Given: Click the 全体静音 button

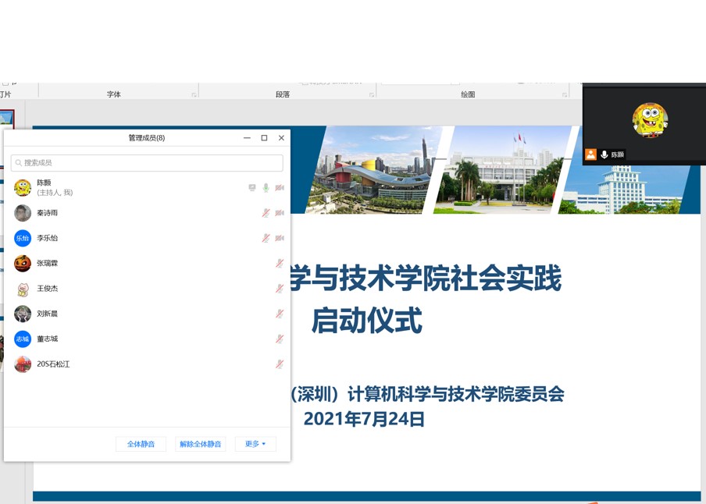Looking at the screenshot, I should click(x=141, y=442).
